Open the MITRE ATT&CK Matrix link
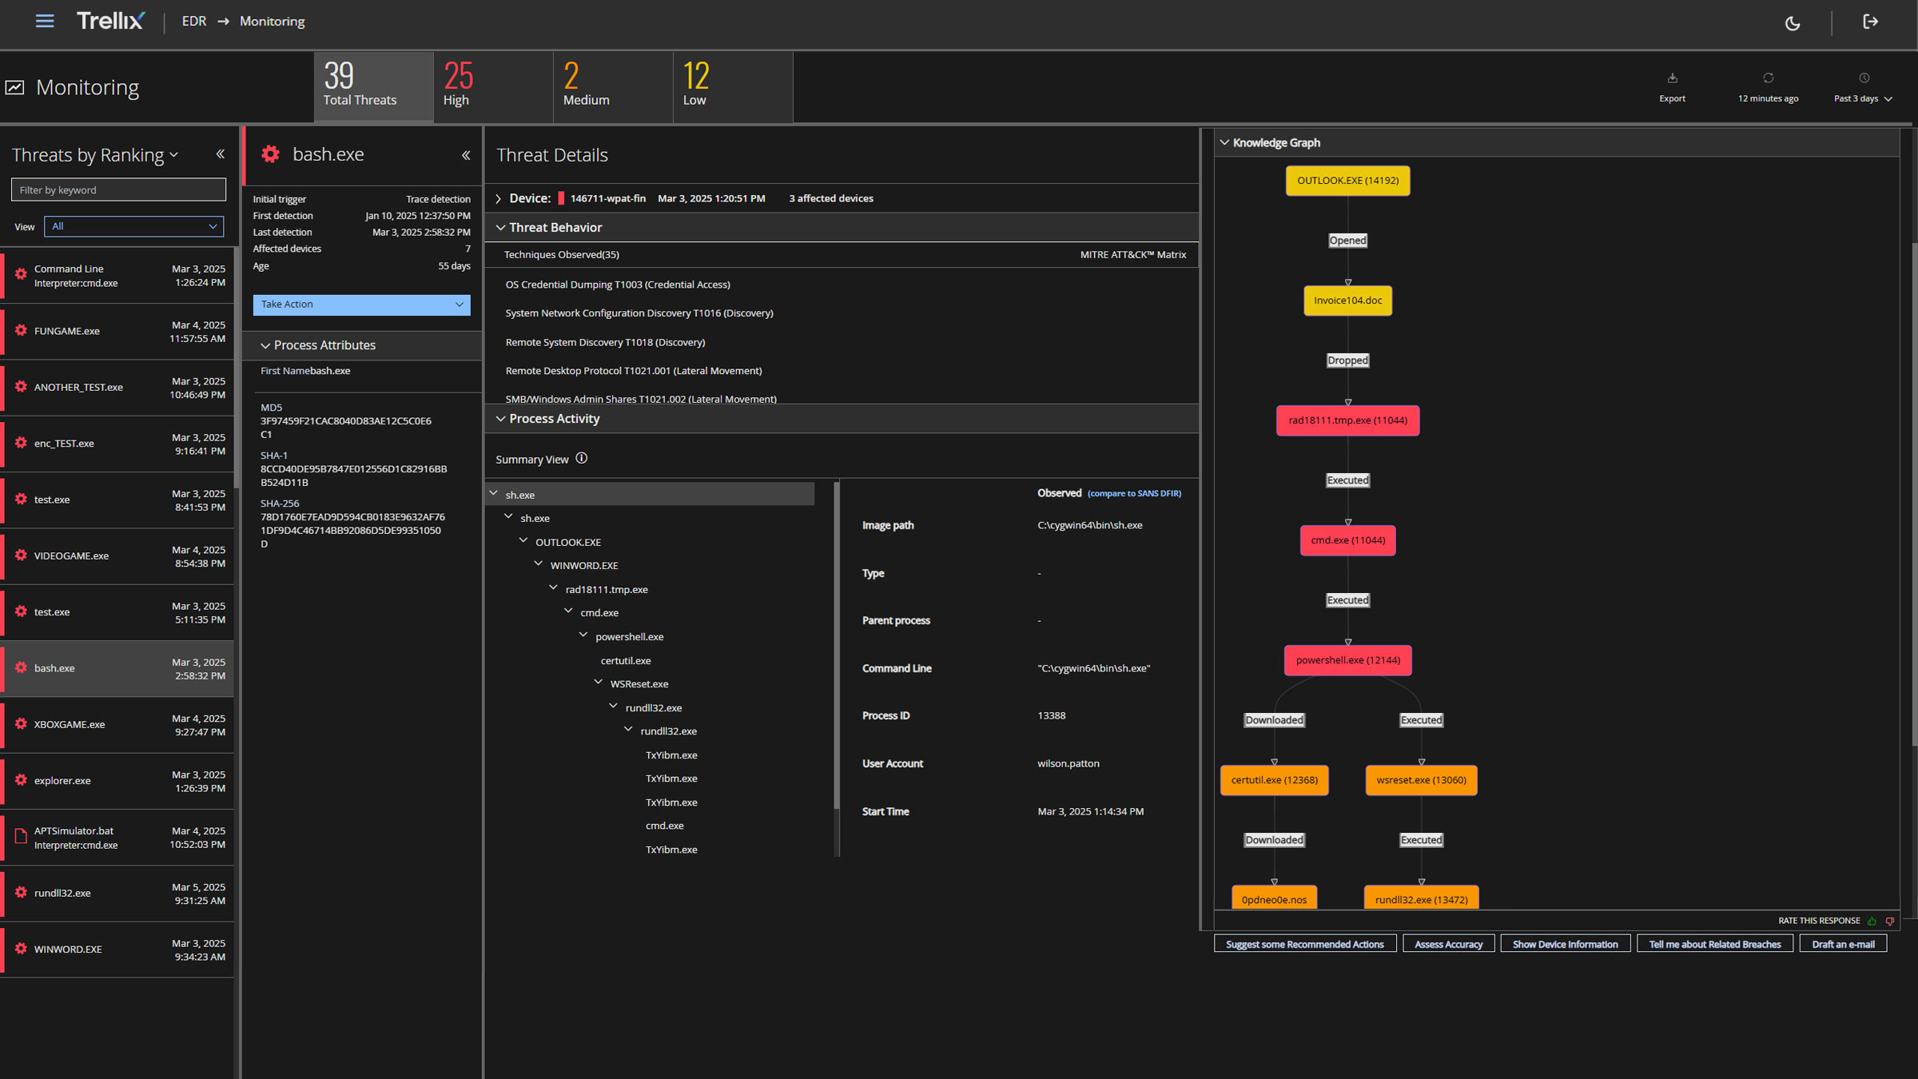Image resolution: width=1918 pixels, height=1079 pixels. pos(1133,255)
